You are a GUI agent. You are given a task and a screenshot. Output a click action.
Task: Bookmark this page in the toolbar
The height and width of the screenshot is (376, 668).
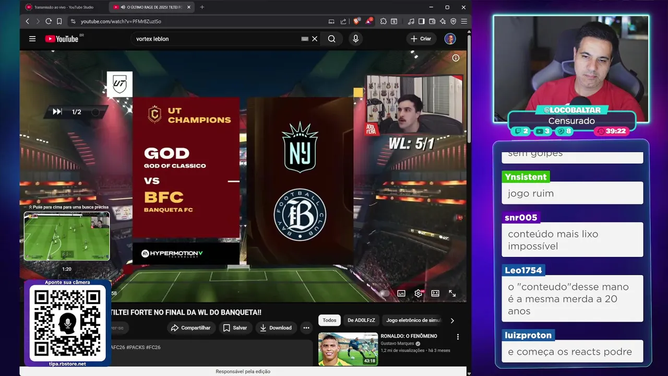pos(59,21)
